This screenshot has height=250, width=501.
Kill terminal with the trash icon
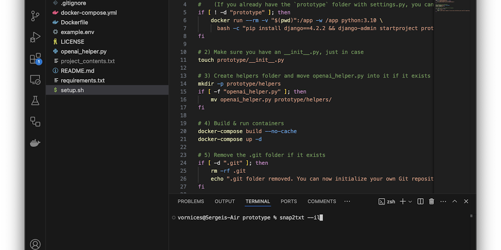click(x=432, y=201)
